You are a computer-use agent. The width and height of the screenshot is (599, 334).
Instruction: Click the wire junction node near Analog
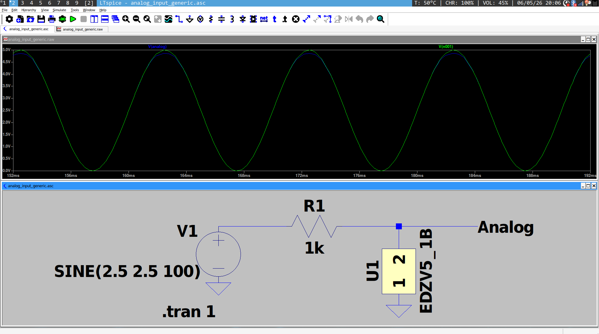[x=399, y=226]
